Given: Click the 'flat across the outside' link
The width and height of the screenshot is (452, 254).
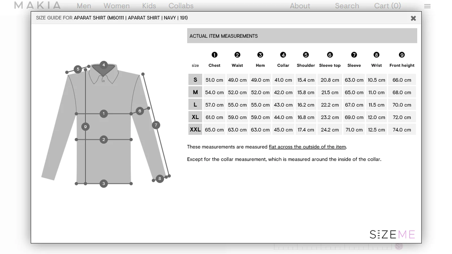Looking at the screenshot, I should coord(307,147).
